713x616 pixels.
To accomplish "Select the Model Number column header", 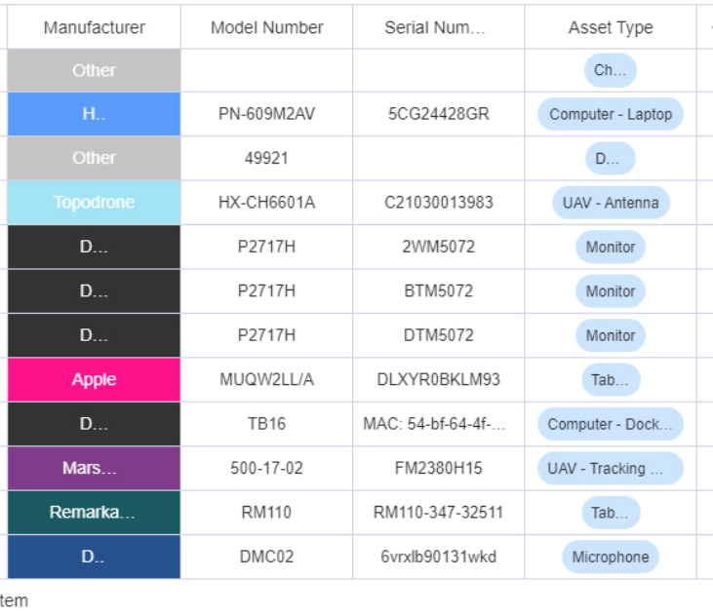I will (266, 27).
